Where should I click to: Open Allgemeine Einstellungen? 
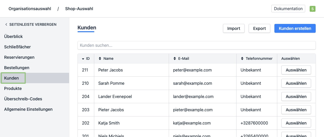point(28,109)
